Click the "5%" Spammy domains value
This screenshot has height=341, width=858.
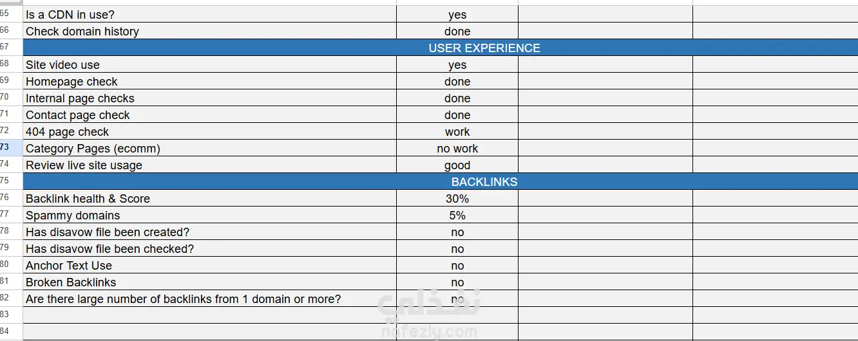coord(457,216)
